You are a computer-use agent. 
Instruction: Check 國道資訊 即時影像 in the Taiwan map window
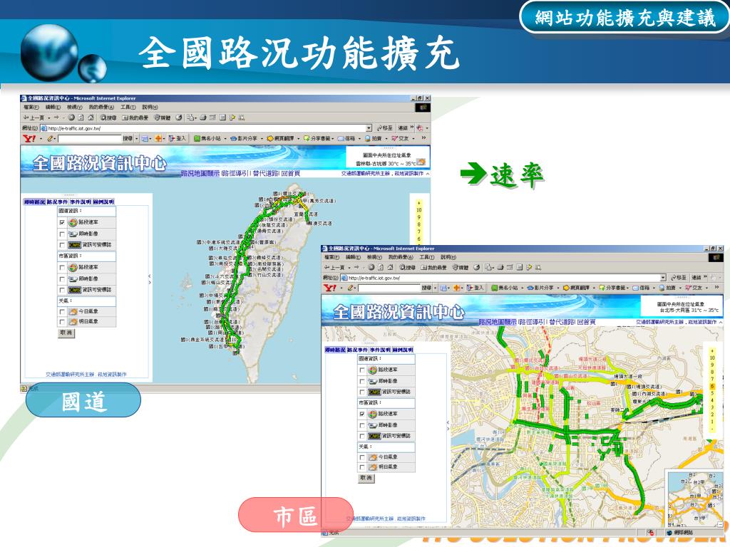point(62,234)
